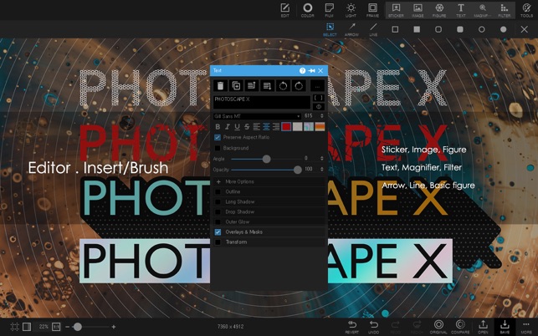Toggle italic formatting

coord(227,127)
